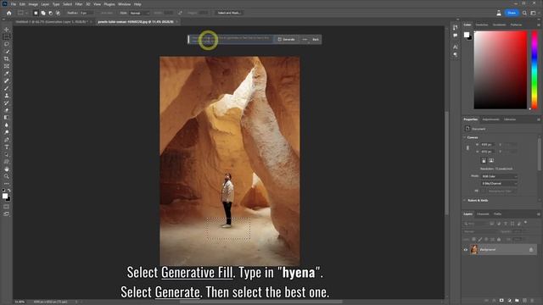The image size is (543, 305).
Task: Switch to the Channels tab
Action: [483, 214]
